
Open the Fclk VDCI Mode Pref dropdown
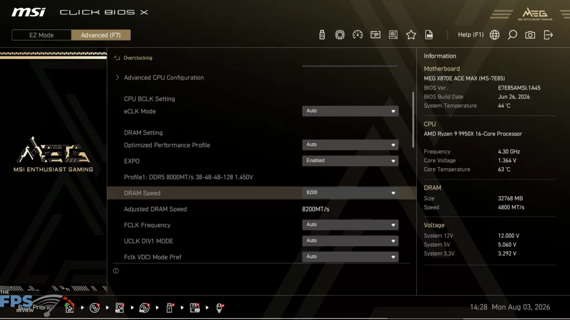pos(350,257)
